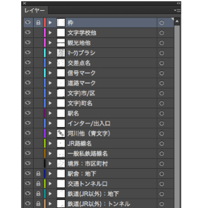This screenshot has width=208, height=208.
Task: Click target circle of 信号マーク layer
Action: 161,73
